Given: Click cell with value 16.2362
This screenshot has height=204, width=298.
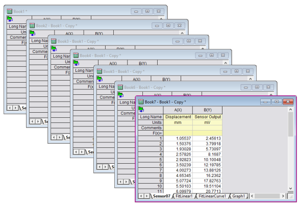Looking at the screenshot, I should [x=208, y=176].
